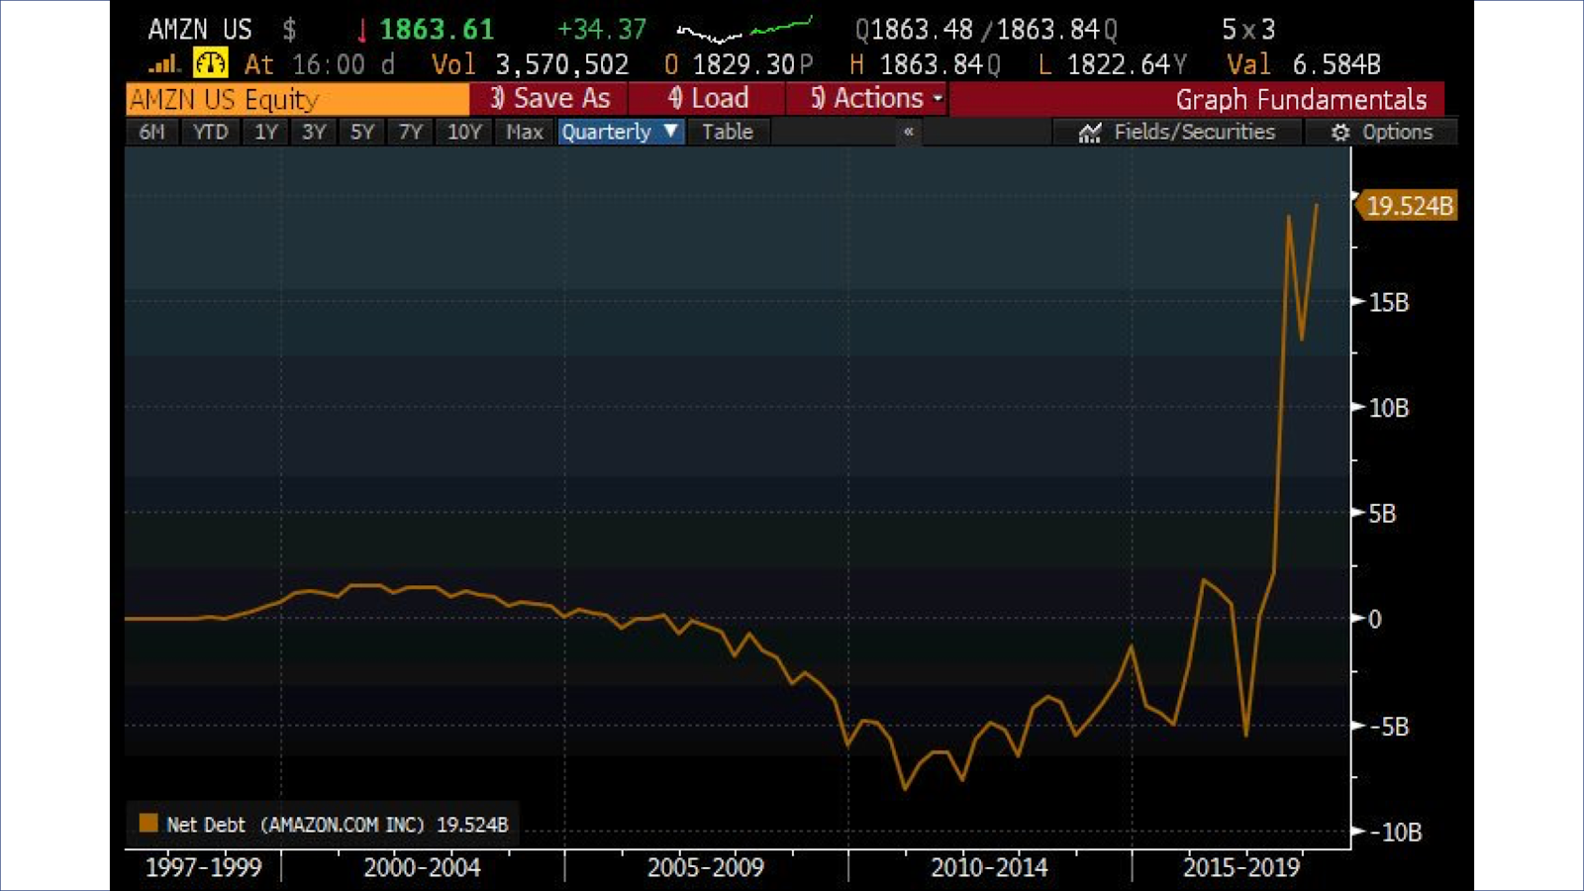Image resolution: width=1584 pixels, height=891 pixels.
Task: Select the Max time range
Action: [x=525, y=132]
